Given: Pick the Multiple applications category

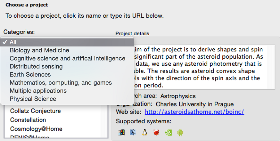Looking at the screenshot, I should (x=38, y=91).
